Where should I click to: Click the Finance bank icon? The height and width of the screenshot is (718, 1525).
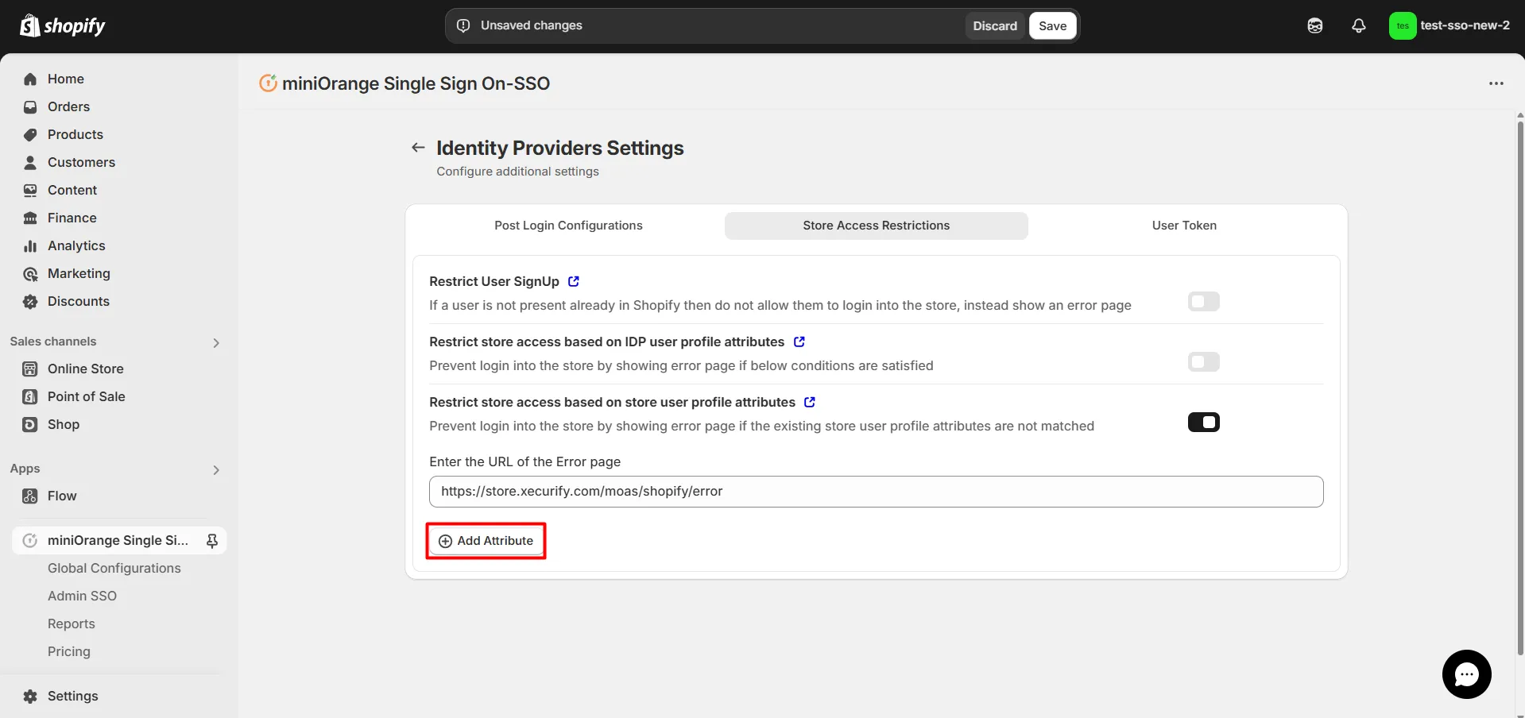[30, 218]
